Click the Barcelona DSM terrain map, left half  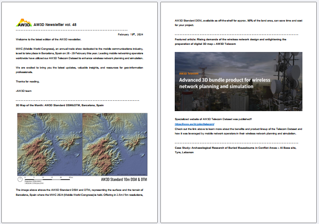pos(50,144)
